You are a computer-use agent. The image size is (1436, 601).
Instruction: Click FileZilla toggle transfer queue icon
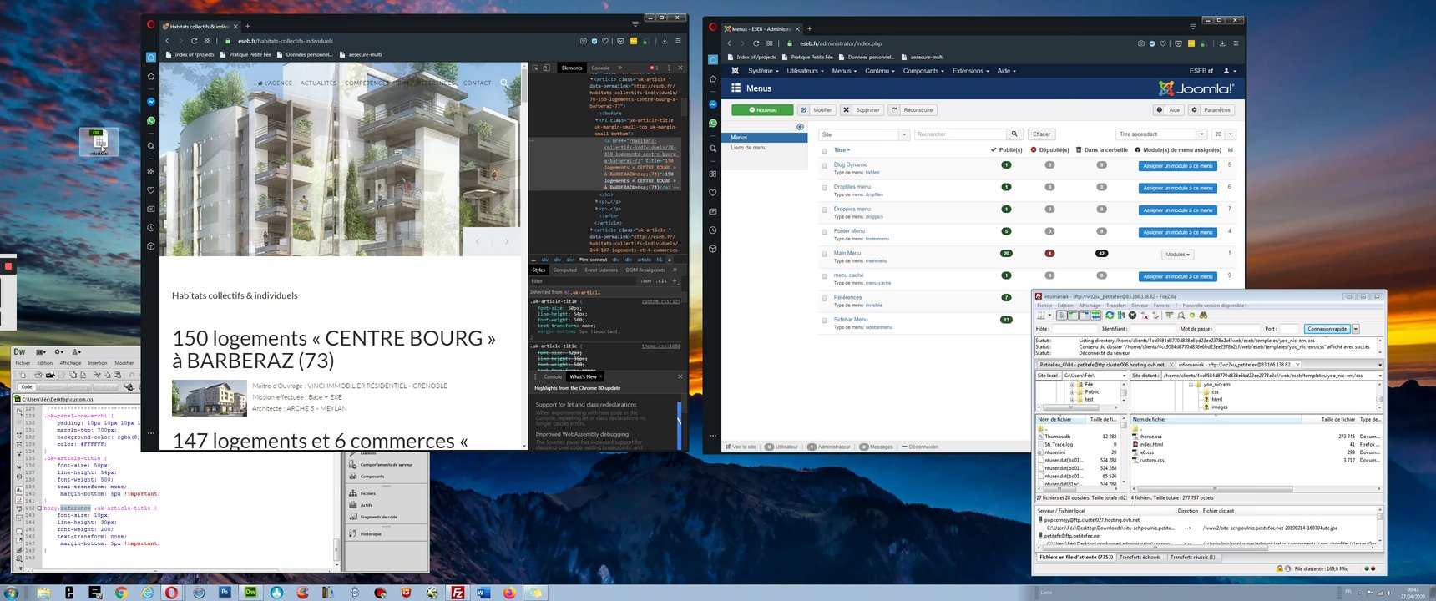(x=1095, y=316)
